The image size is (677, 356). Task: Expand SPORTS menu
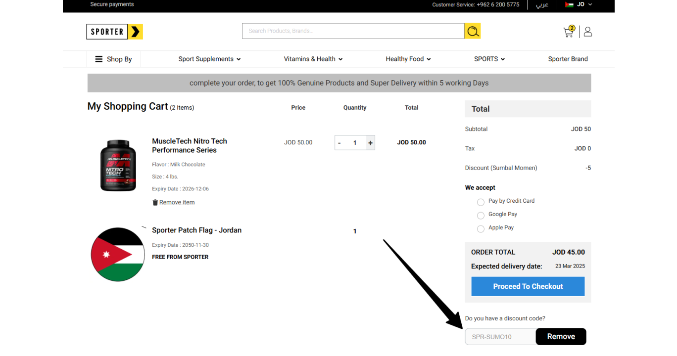(x=489, y=59)
